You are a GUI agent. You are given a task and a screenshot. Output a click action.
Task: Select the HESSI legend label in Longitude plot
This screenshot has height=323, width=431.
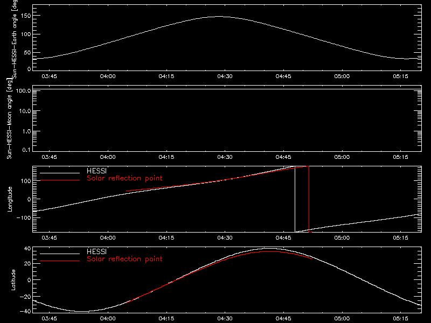[96, 171]
